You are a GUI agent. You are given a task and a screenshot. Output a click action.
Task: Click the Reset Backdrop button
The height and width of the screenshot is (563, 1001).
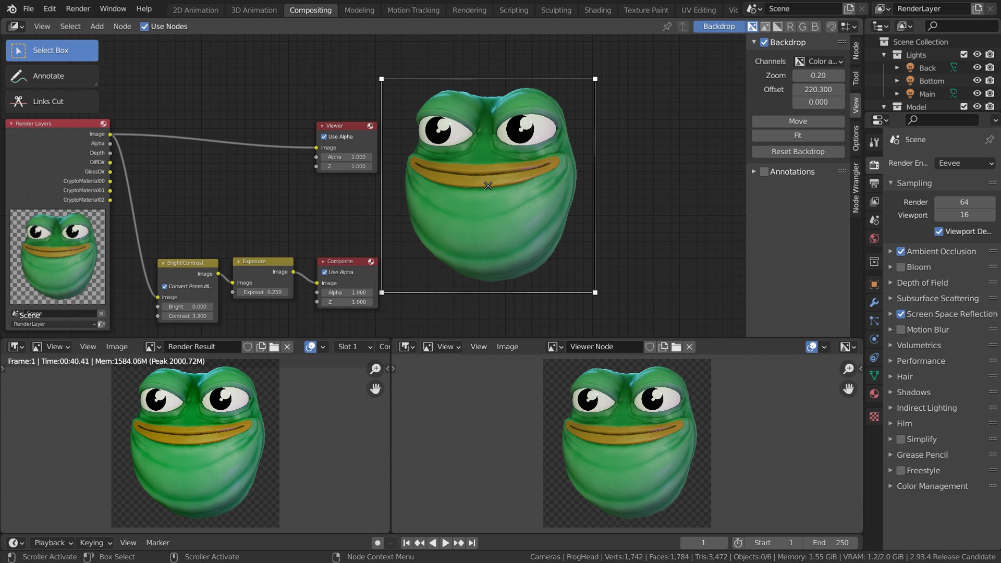(798, 152)
